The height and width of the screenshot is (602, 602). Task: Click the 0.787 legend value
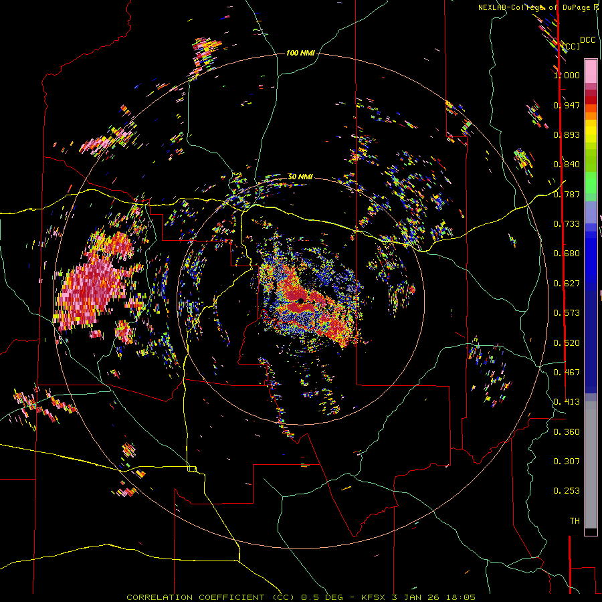pyautogui.click(x=567, y=194)
